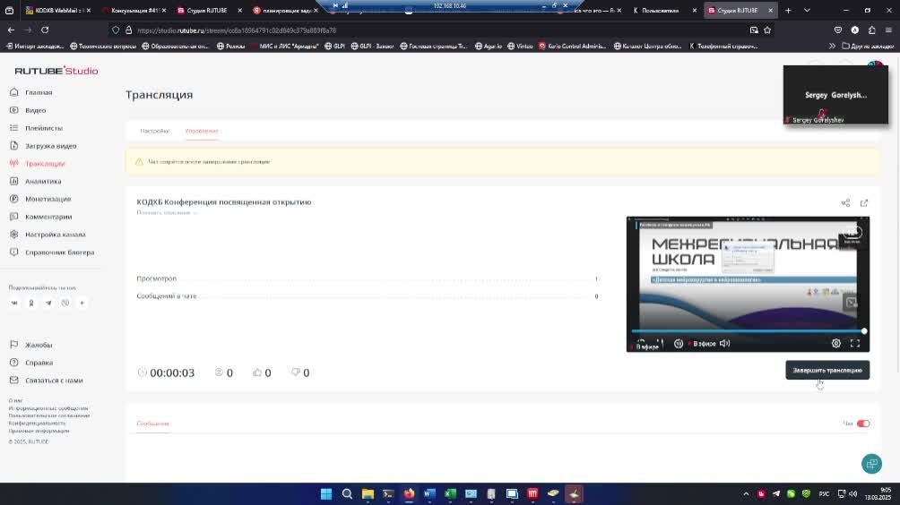
Task: Toggle the Чат switch off
Action: pyautogui.click(x=863, y=424)
